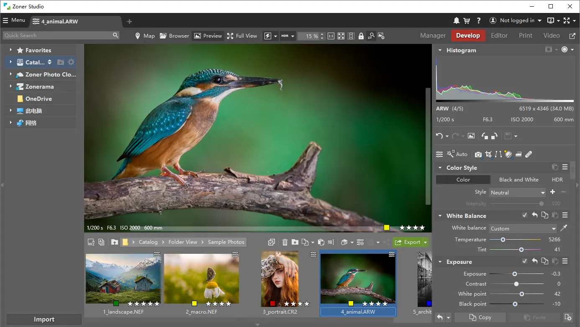The height and width of the screenshot is (327, 580).
Task: Expand the Favorites tree node
Action: click(10, 50)
